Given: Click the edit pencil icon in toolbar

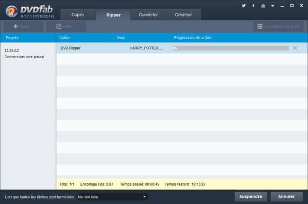Looking at the screenshot, I should (59, 26).
